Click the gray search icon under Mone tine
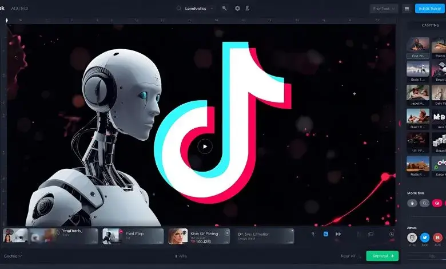 [424, 203]
